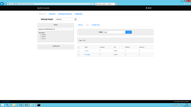Open the taskbar icon right of File Explorer
Viewport: 191px width, 107px height.
point(20,105)
